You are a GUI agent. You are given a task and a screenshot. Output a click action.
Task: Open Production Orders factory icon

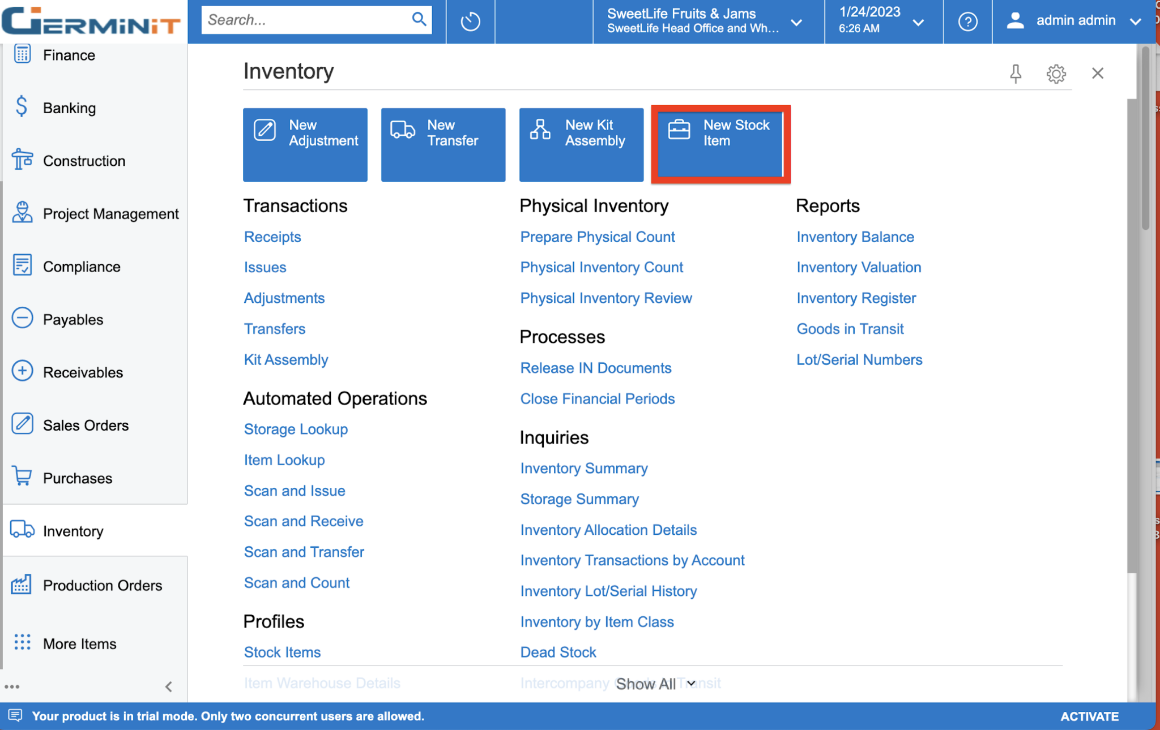tap(22, 584)
